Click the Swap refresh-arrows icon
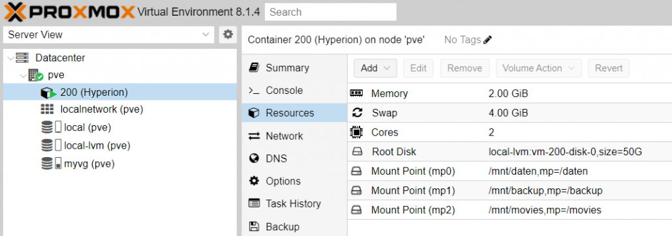 point(357,113)
